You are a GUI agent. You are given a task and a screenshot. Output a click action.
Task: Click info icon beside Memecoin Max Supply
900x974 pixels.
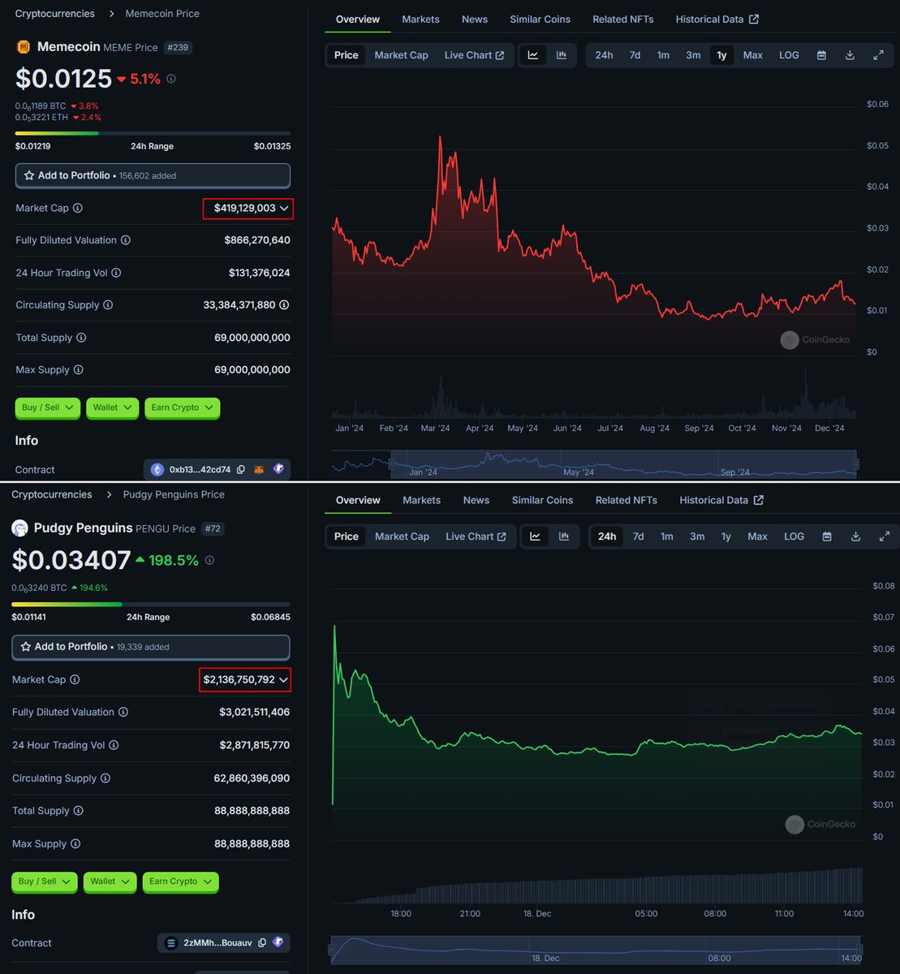tap(78, 370)
